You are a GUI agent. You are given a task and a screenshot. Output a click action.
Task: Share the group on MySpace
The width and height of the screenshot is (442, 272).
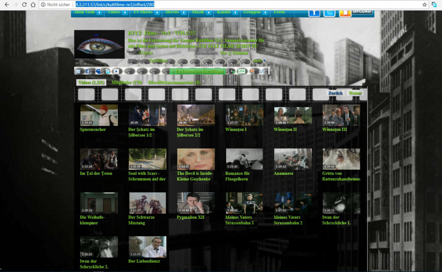tap(98, 71)
